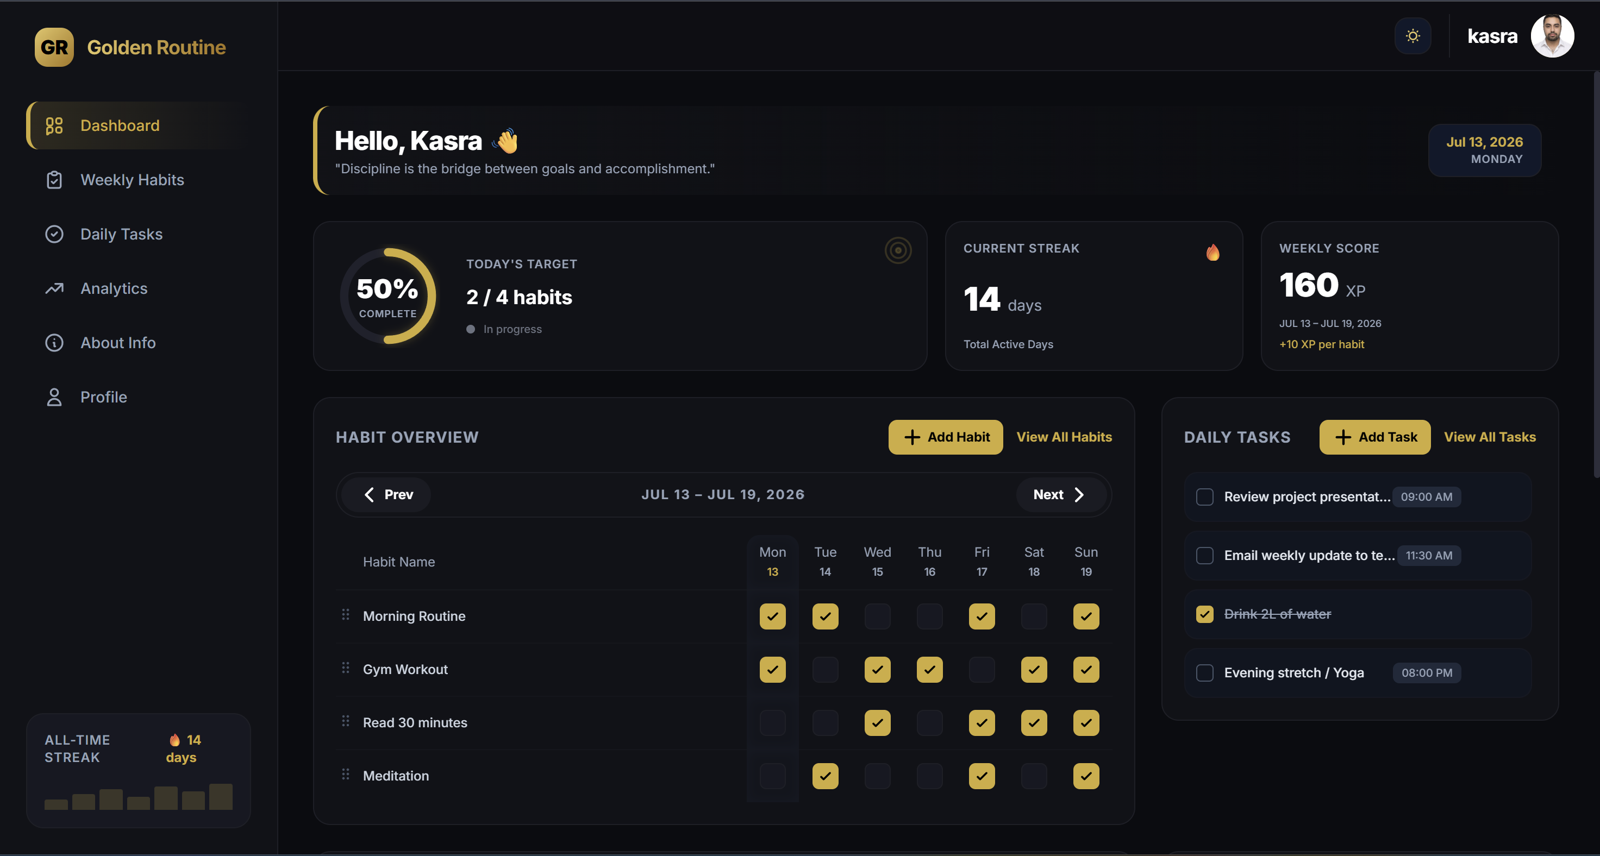Check Meditation for Sat 18
1600x856 pixels.
pos(1034,777)
